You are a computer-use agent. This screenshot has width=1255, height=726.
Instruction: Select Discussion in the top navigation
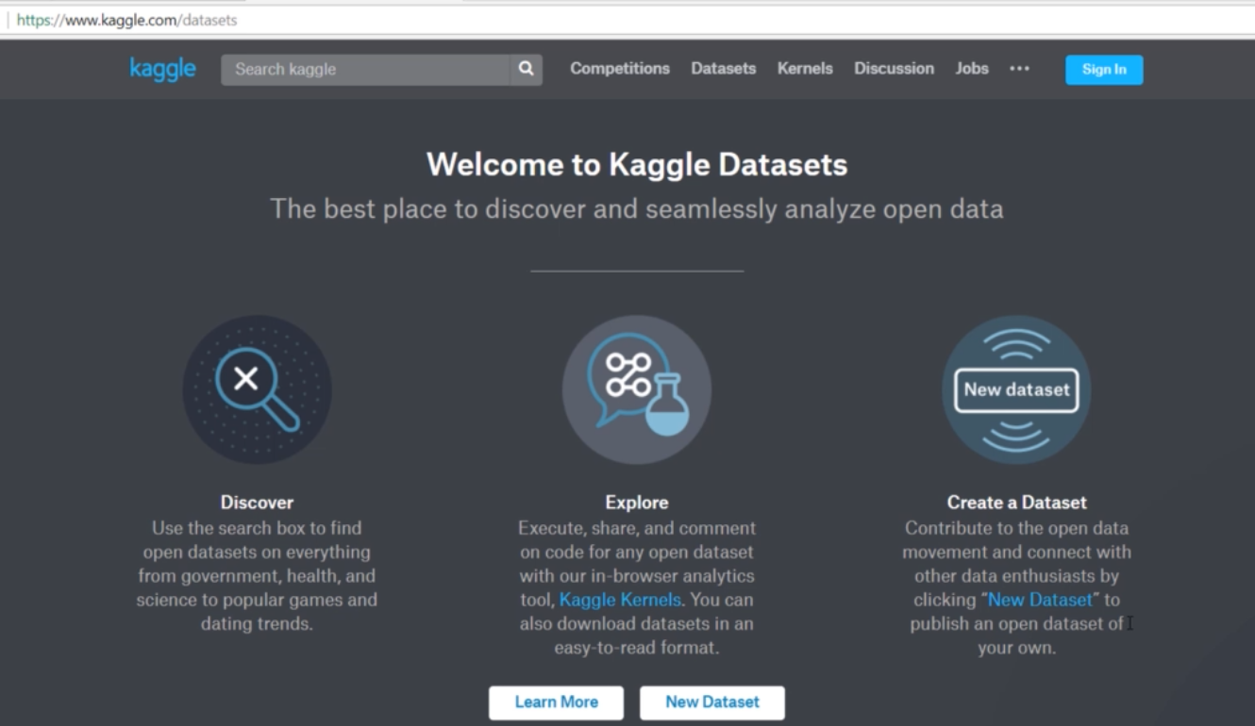pyautogui.click(x=894, y=69)
